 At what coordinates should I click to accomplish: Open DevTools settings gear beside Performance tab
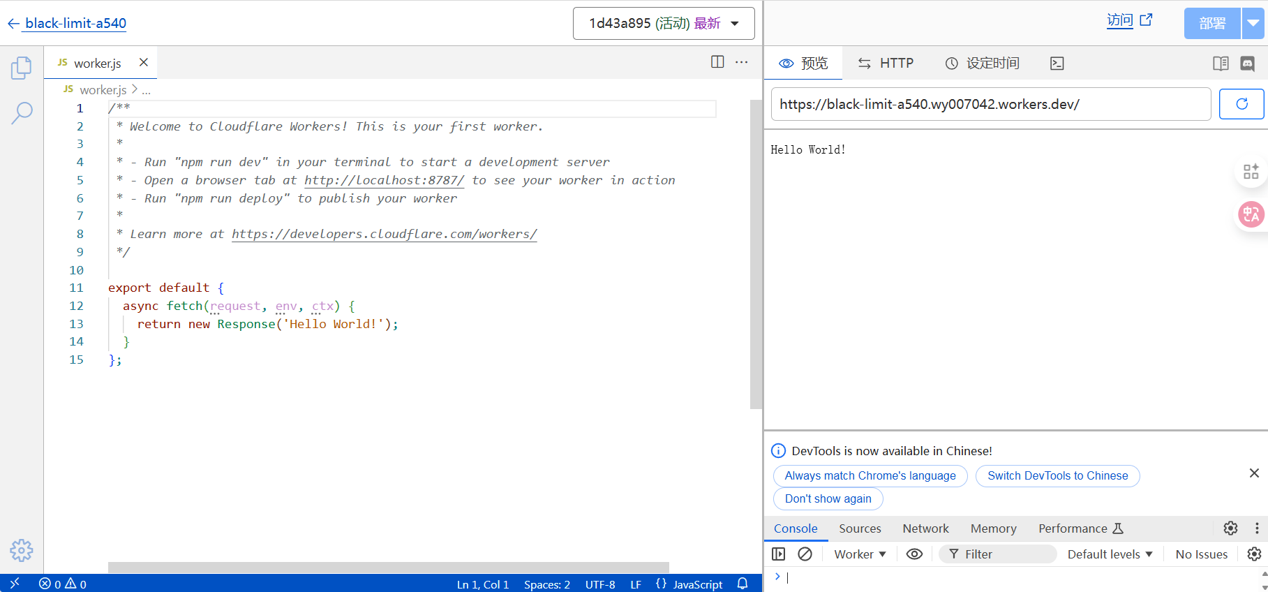pyautogui.click(x=1230, y=528)
